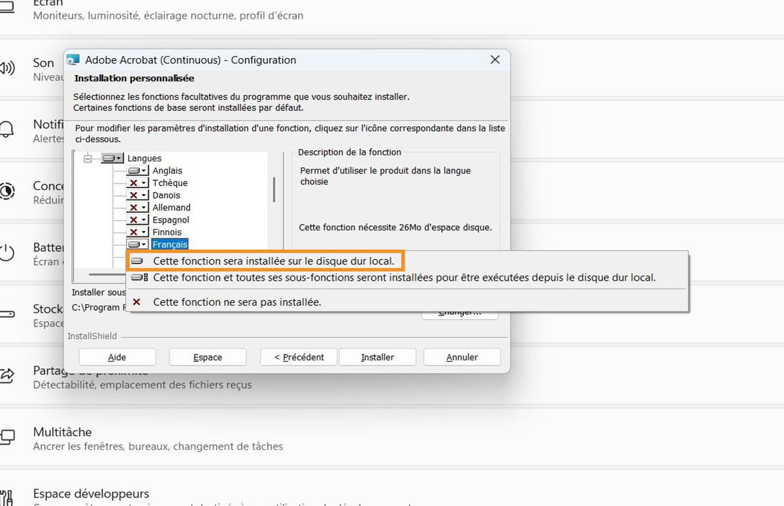Select the Finnois language label
Image resolution: width=784 pixels, height=506 pixels.
pos(167,232)
